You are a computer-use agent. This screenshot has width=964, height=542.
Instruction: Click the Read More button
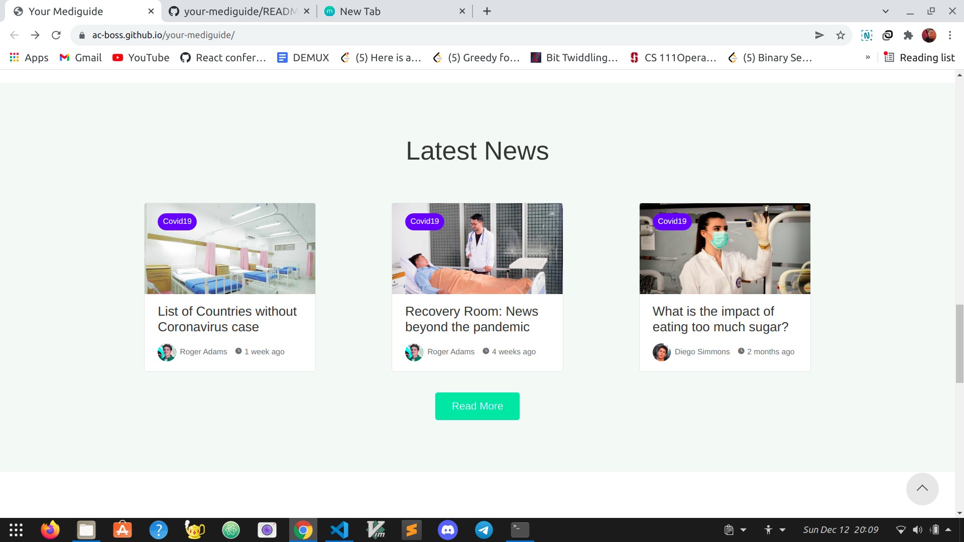point(477,406)
